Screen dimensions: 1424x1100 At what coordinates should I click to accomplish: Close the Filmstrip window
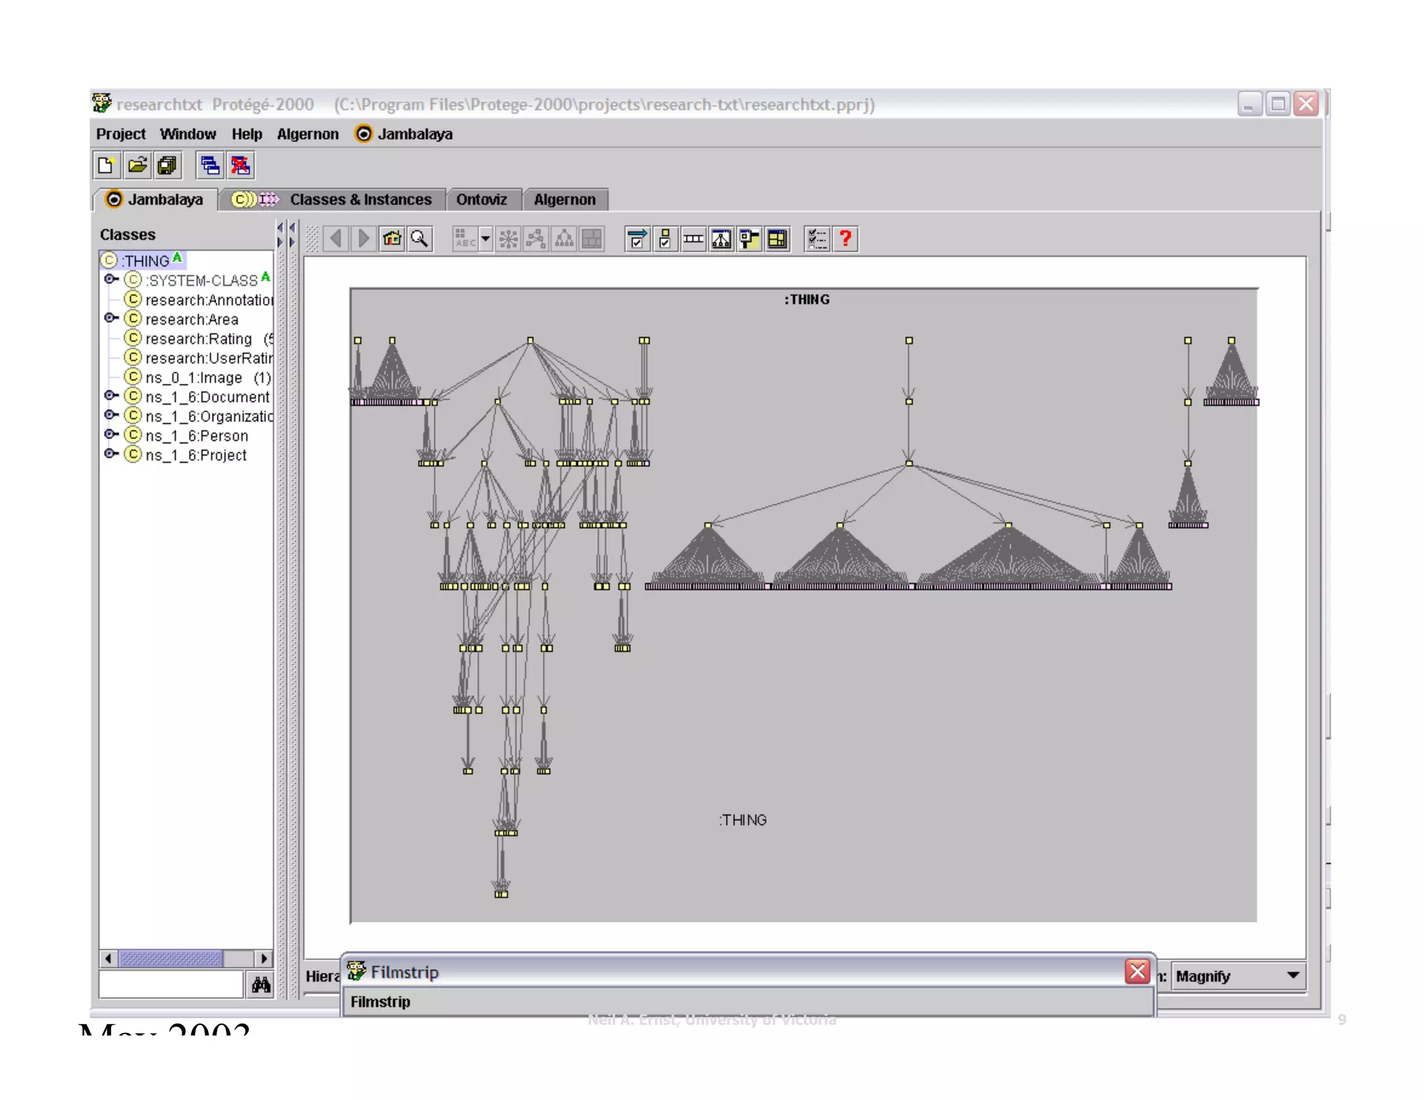[1138, 971]
